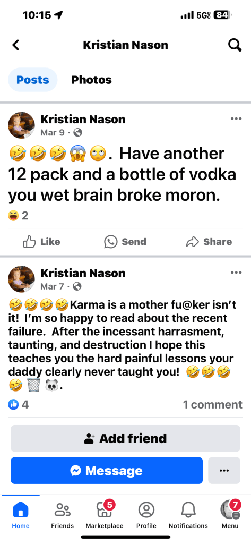251x544 pixels.
Task: View the 1 comment link
Action: pos(212,404)
